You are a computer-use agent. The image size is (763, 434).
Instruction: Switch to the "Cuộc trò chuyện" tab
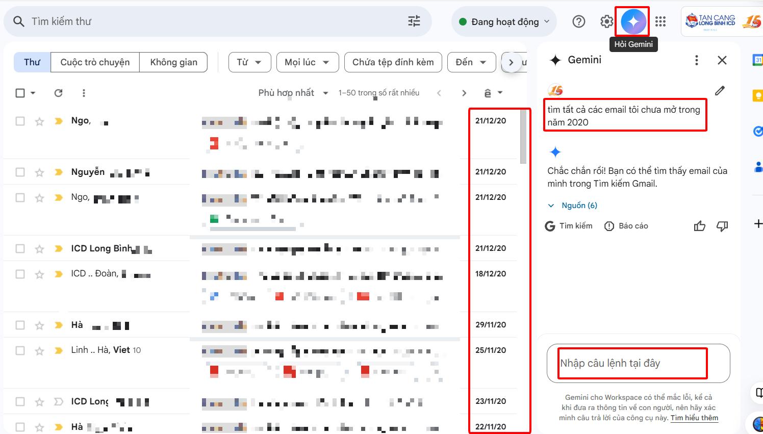(95, 62)
